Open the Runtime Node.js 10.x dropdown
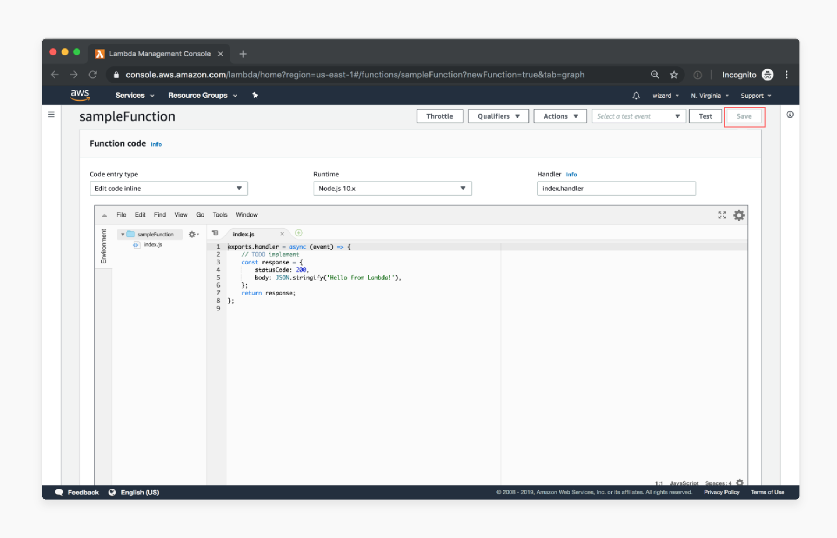This screenshot has width=837, height=538. pyautogui.click(x=393, y=189)
